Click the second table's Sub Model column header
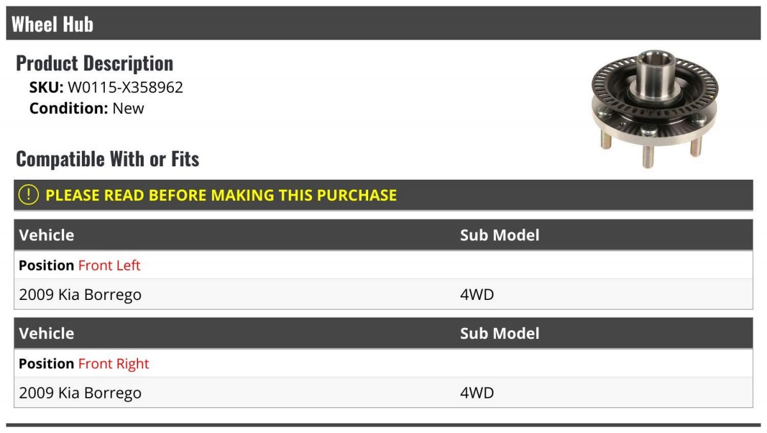This screenshot has width=767, height=433. pyautogui.click(x=500, y=333)
